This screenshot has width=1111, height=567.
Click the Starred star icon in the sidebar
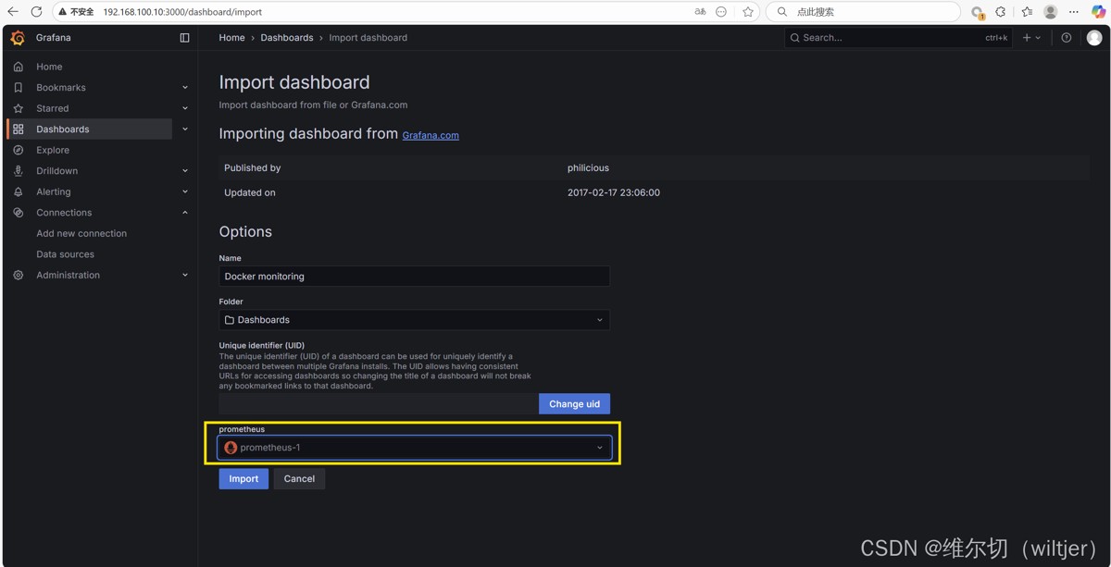click(x=18, y=108)
